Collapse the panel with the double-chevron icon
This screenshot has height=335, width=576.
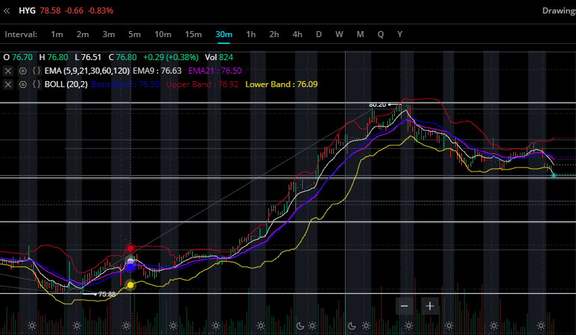pos(7,11)
